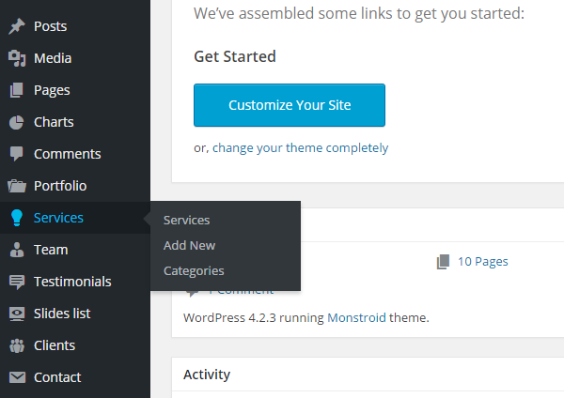Open the Slides list screen icon
Screen dimensions: 564x398
(x=17, y=314)
